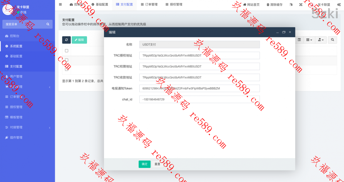
Task: Click the chat_id input field
Action: (199, 99)
